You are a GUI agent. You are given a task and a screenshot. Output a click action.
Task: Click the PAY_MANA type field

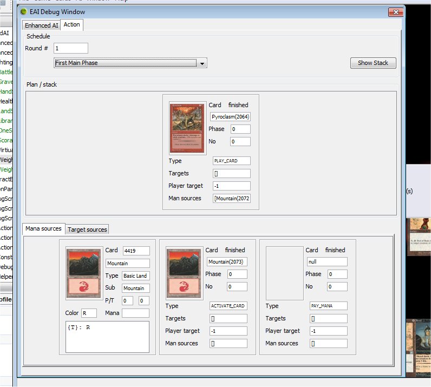tap(329, 306)
